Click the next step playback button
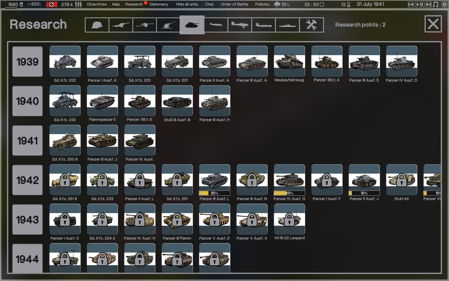This screenshot has width=449, height=281. tap(428, 4)
